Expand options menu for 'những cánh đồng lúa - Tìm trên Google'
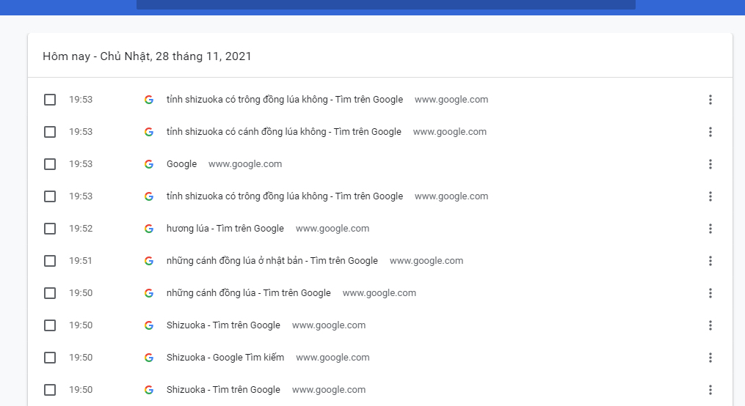The width and height of the screenshot is (745, 406). point(710,293)
